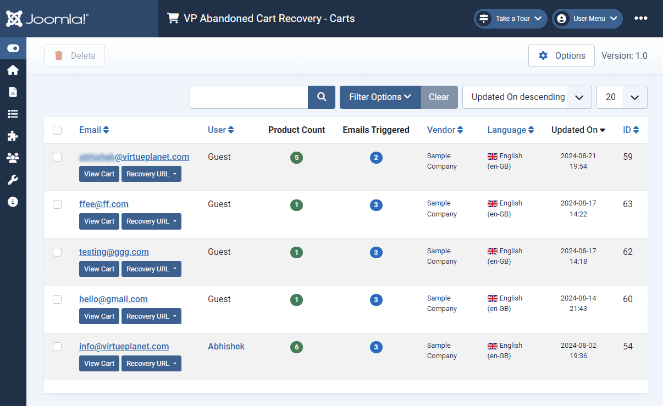Sort the table by Email column
The image size is (663, 406).
94,130
